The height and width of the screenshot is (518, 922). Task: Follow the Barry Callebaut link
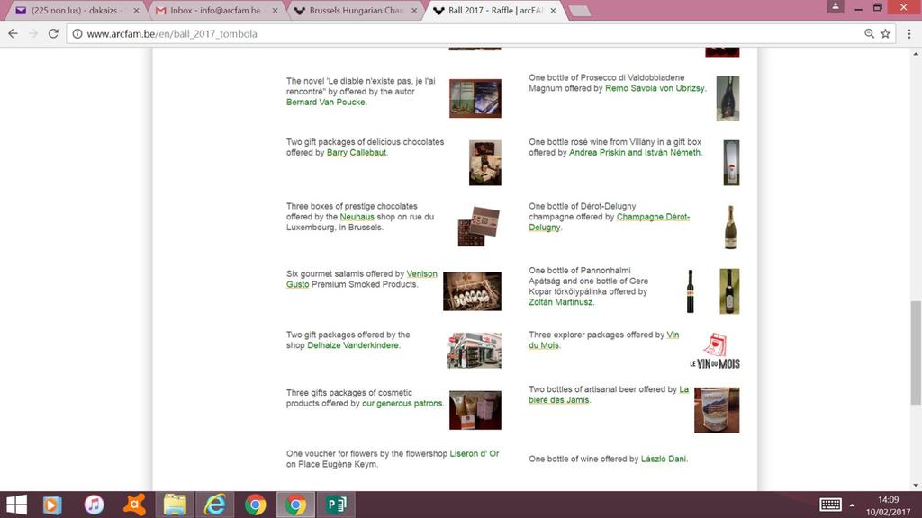tap(357, 153)
